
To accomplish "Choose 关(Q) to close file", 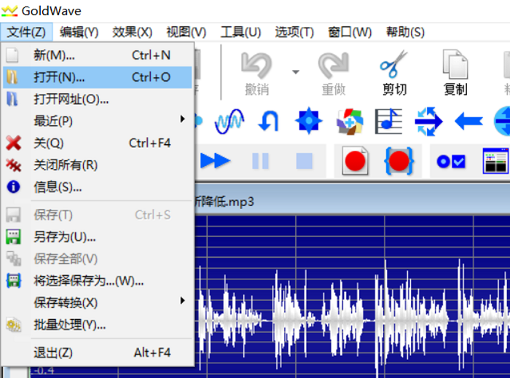I will click(97, 143).
